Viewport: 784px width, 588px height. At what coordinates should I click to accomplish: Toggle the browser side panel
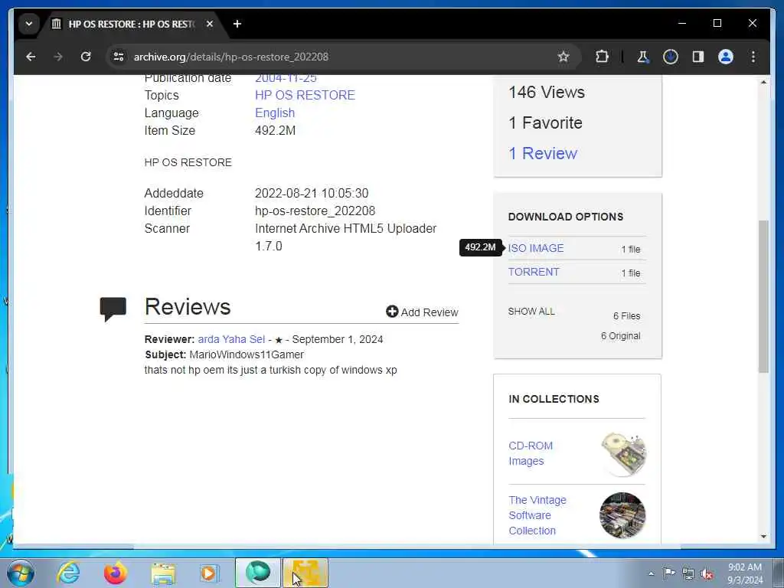click(698, 57)
